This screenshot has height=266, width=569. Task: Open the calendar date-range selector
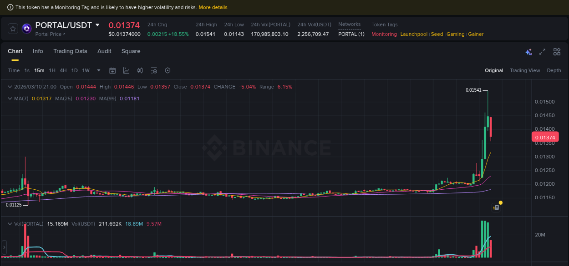(112, 70)
